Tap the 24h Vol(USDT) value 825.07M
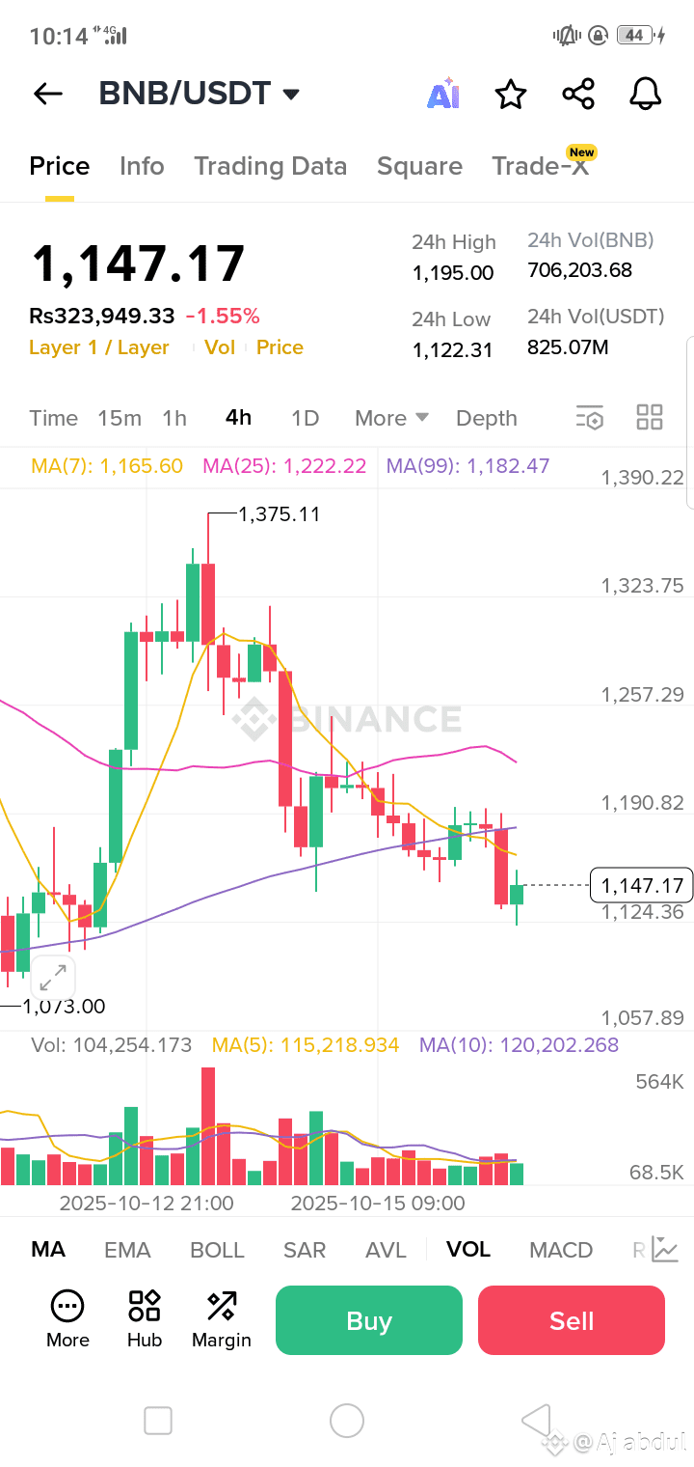This screenshot has width=694, height=1467. point(568,347)
